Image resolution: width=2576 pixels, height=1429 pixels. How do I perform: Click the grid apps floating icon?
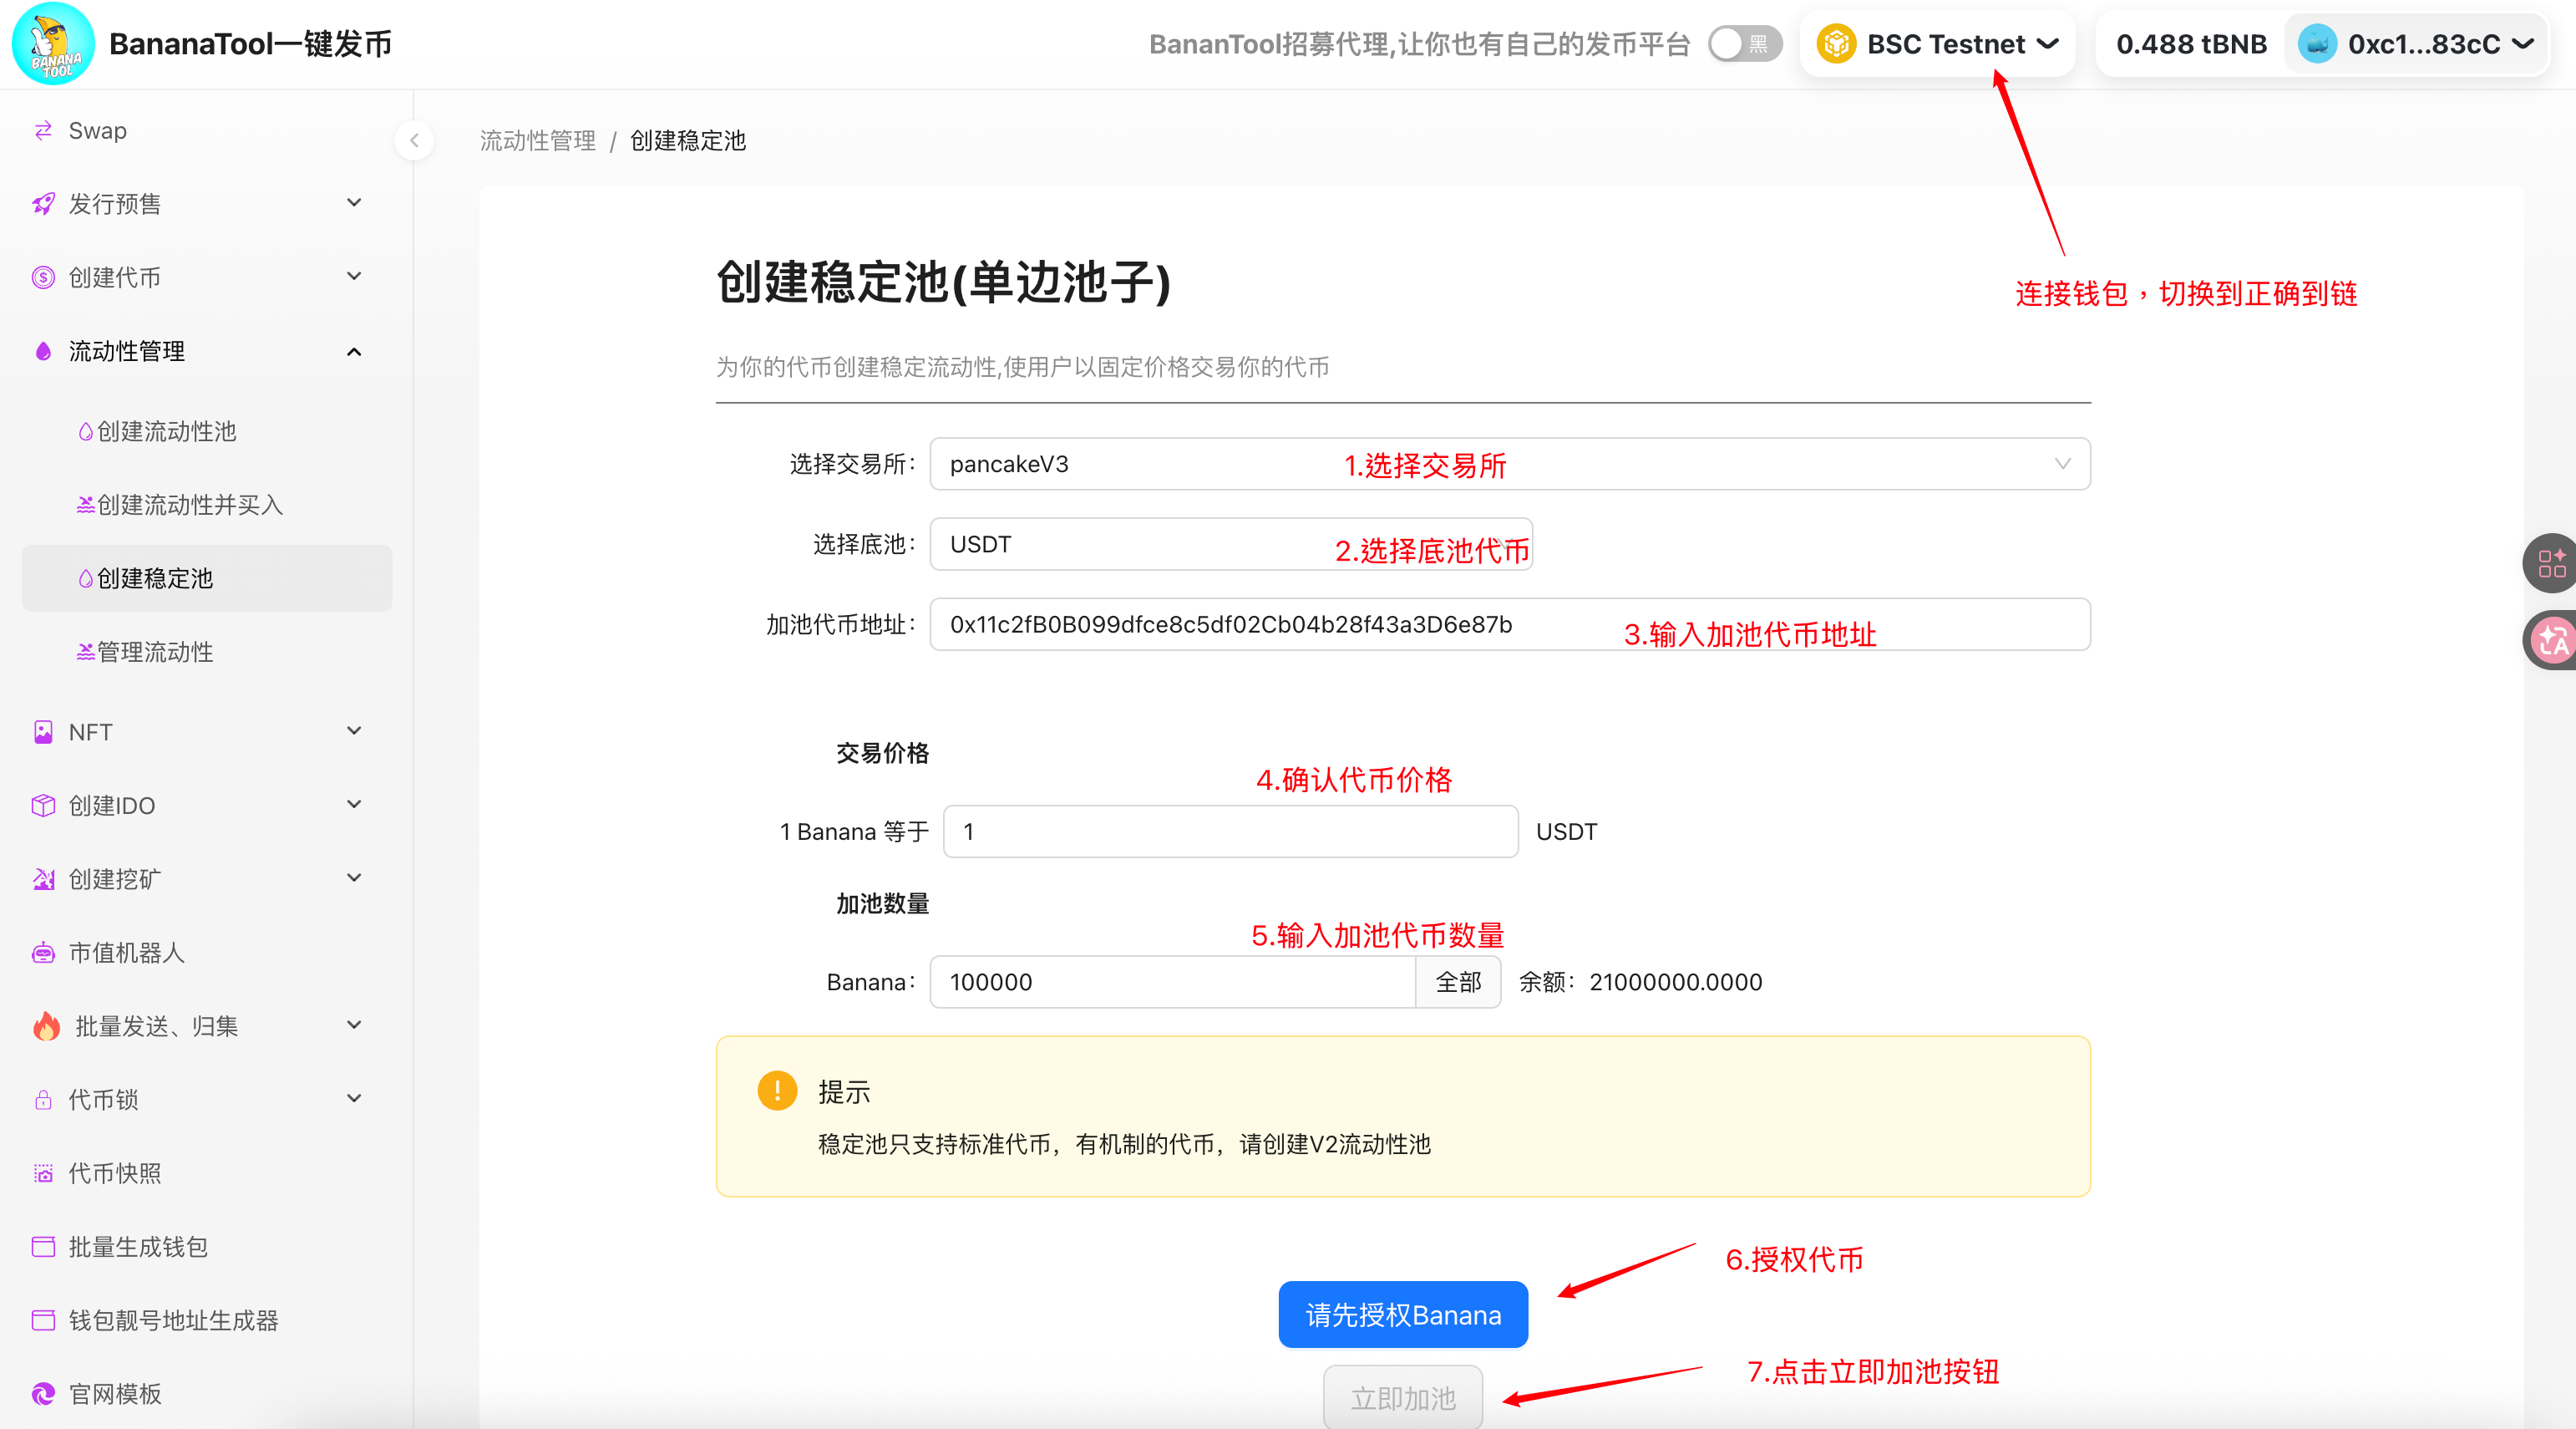(2551, 563)
